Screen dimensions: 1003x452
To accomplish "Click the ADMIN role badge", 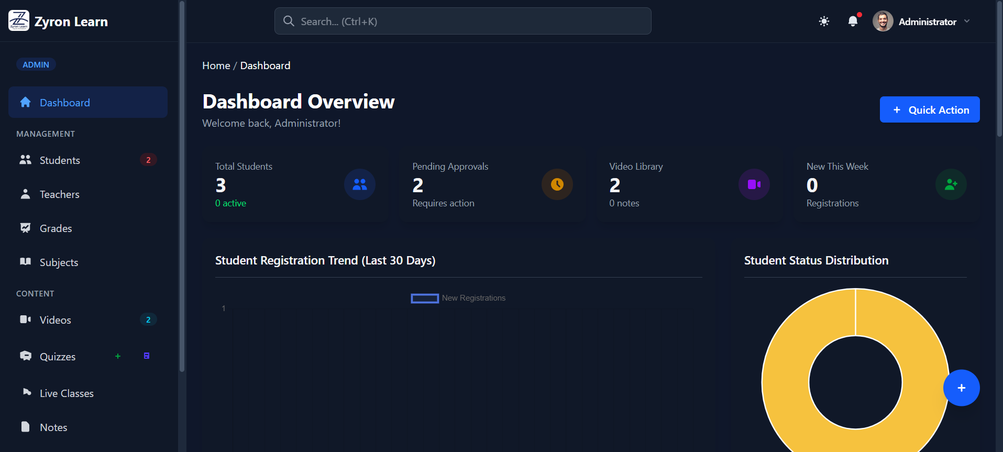I will click(x=36, y=64).
